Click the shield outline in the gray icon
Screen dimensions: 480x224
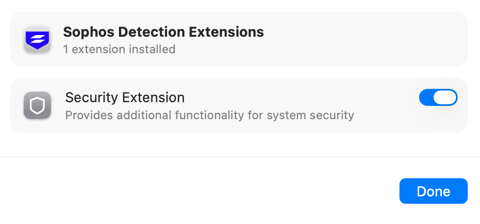37,106
